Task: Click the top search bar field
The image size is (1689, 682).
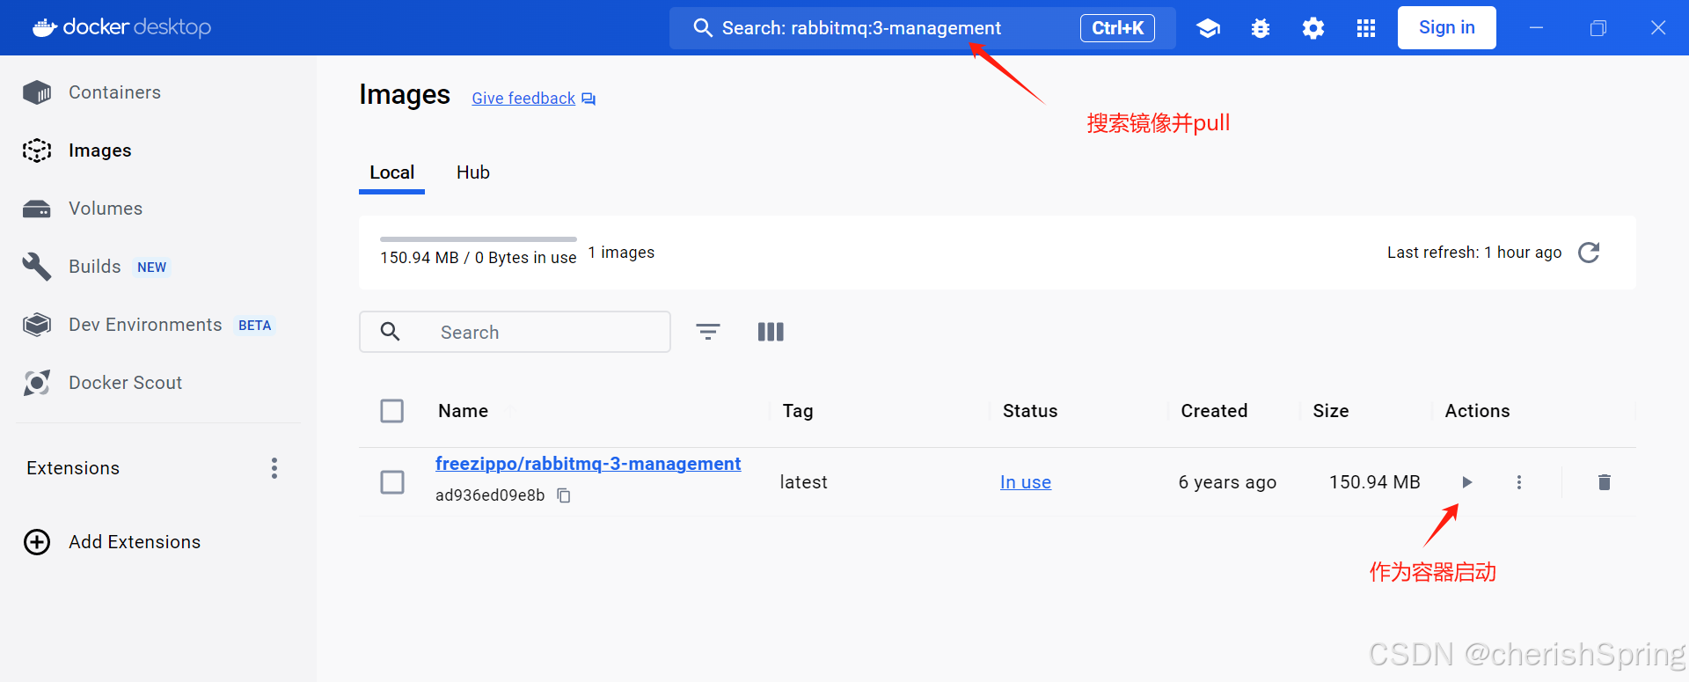Action: (x=923, y=28)
